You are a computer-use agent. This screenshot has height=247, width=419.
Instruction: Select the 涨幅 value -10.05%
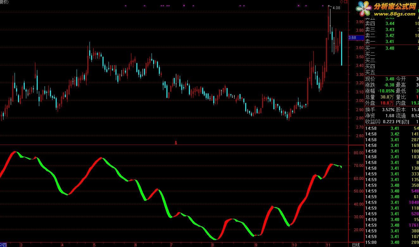(385, 91)
